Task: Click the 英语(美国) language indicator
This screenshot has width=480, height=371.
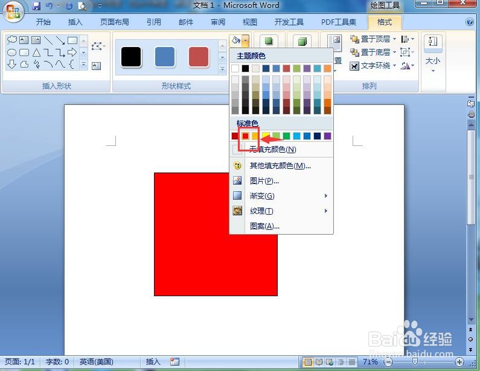Action: (97, 362)
